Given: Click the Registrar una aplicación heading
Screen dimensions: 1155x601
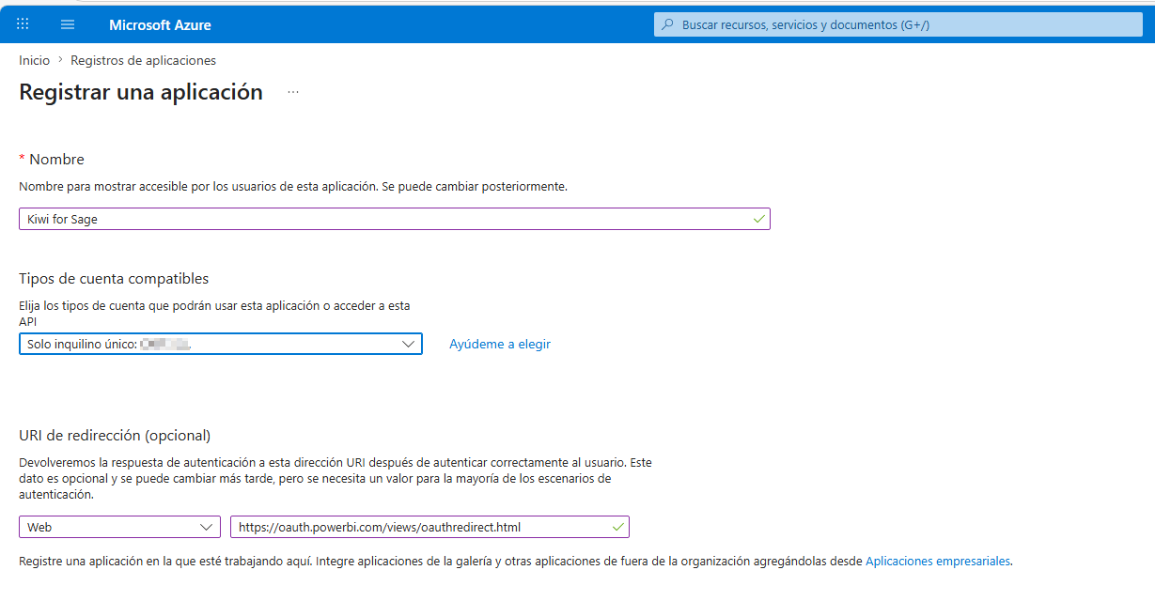Looking at the screenshot, I should point(141,92).
